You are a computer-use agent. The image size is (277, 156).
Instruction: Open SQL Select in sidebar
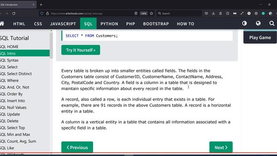tap(25, 67)
